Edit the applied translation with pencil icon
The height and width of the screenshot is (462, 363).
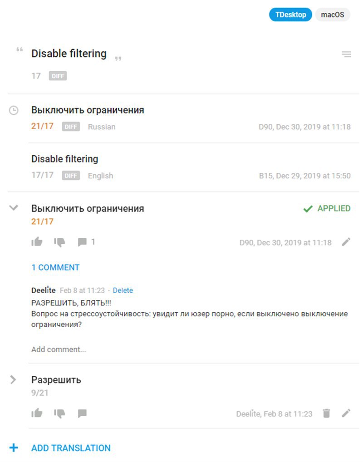point(346,242)
